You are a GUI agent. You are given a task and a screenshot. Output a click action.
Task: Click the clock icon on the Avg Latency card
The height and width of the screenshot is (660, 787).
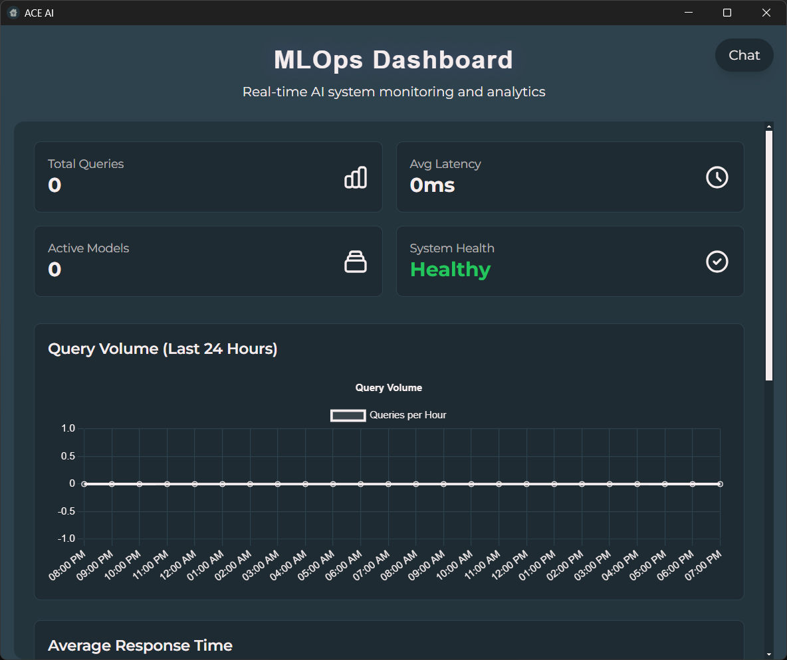click(717, 177)
